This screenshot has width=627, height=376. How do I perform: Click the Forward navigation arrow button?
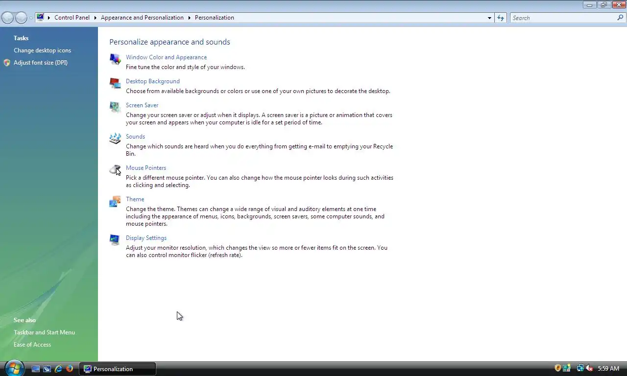(x=21, y=18)
